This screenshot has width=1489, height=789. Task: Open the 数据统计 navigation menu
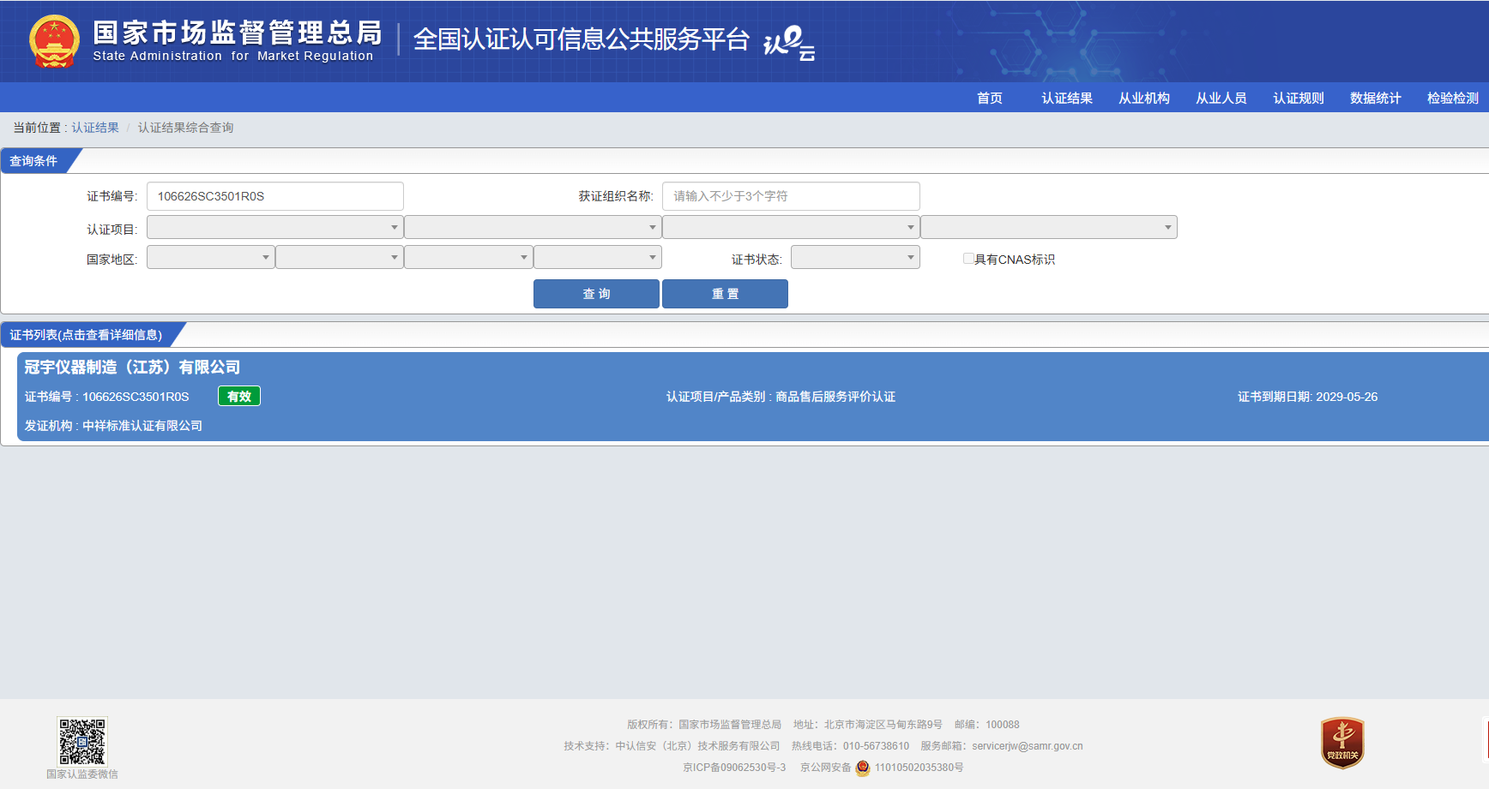coord(1376,98)
